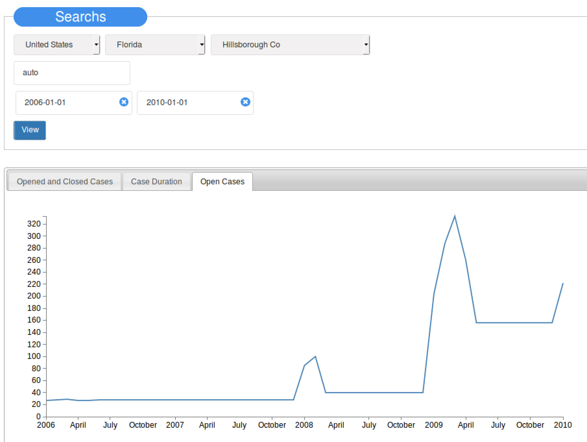Click into the 2006-01-01 date field
Screen dimensions: 587x442
coord(66,103)
